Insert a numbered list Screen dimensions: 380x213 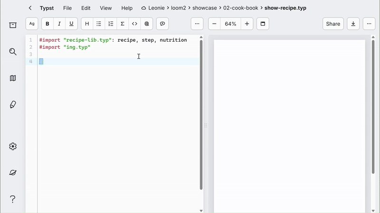point(111,24)
